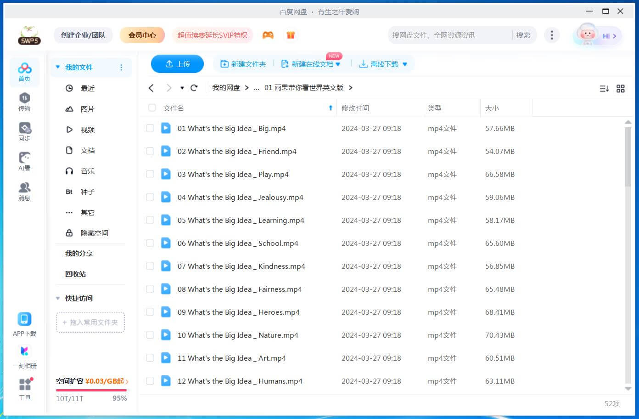Image resolution: width=639 pixels, height=419 pixels.
Task: Open 回收站 recycle bin
Action: tap(75, 274)
